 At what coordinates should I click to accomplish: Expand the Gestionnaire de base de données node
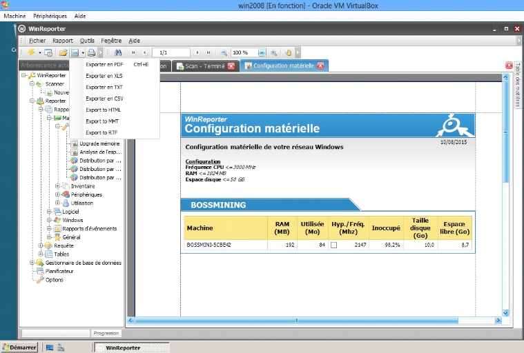pyautogui.click(x=32, y=263)
